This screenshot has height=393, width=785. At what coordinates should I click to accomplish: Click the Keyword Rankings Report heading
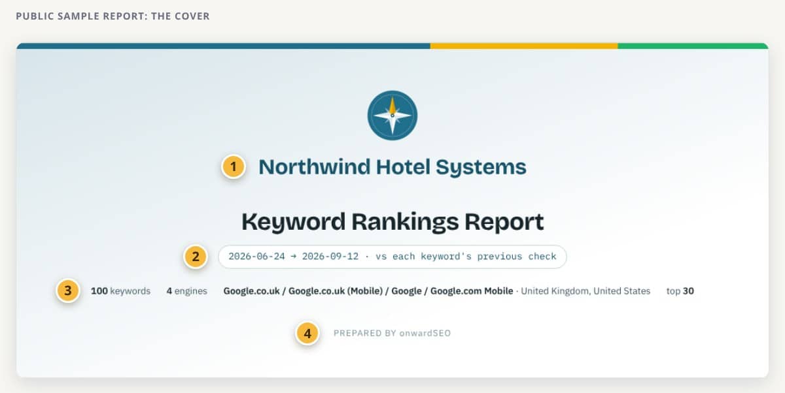pos(392,222)
